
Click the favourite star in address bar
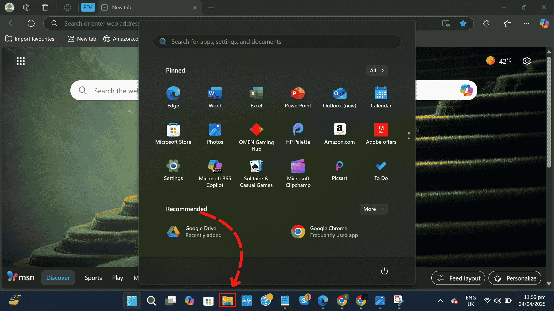(463, 23)
